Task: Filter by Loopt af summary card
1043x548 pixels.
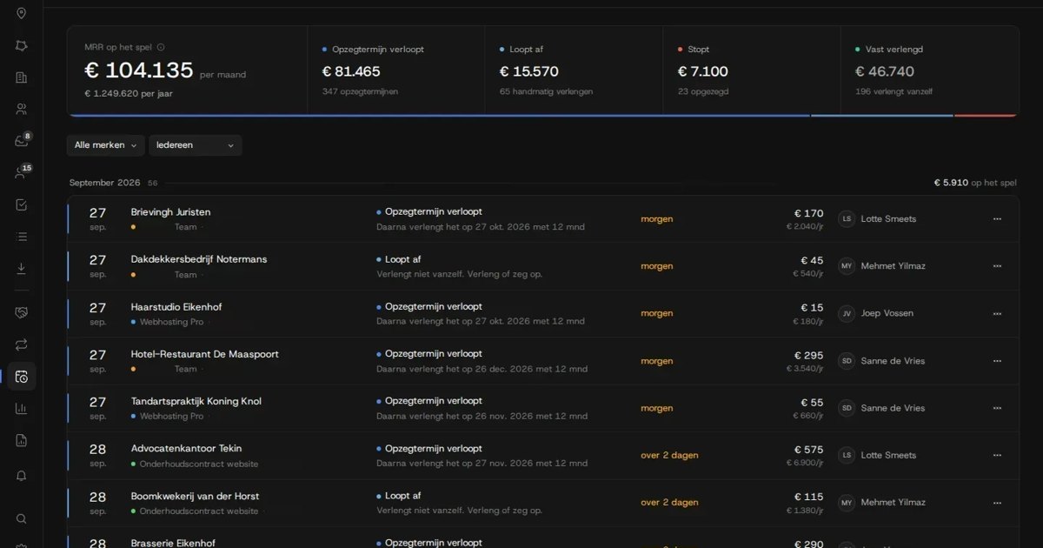Action: pos(574,70)
